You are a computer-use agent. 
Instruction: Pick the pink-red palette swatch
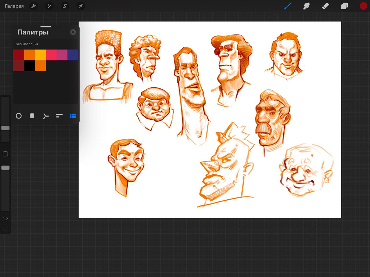point(51,55)
